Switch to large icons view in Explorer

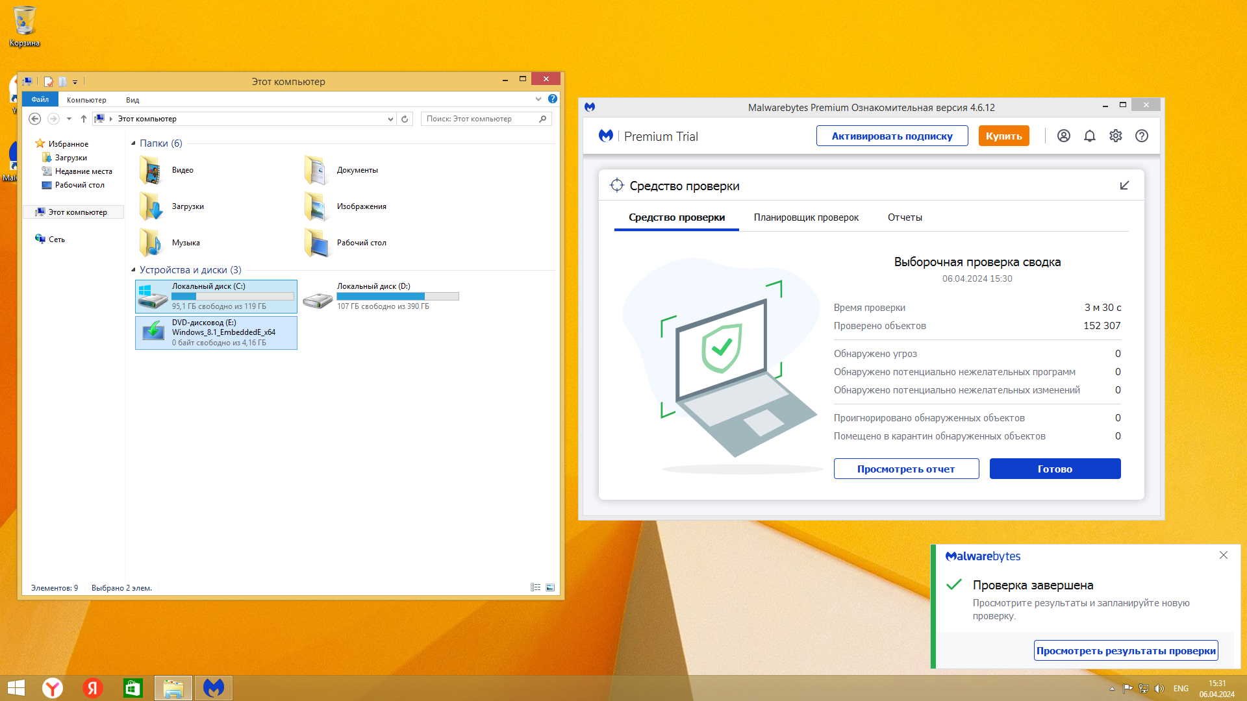tap(550, 587)
